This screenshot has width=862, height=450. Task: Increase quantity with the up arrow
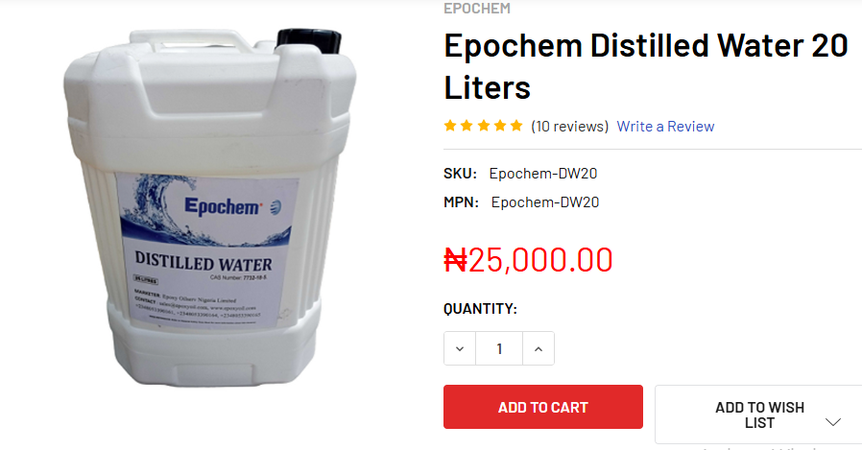(539, 348)
